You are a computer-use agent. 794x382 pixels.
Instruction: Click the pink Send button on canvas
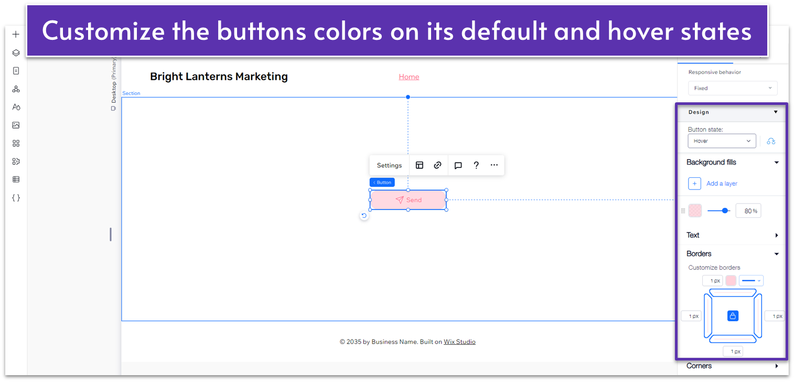tap(408, 200)
